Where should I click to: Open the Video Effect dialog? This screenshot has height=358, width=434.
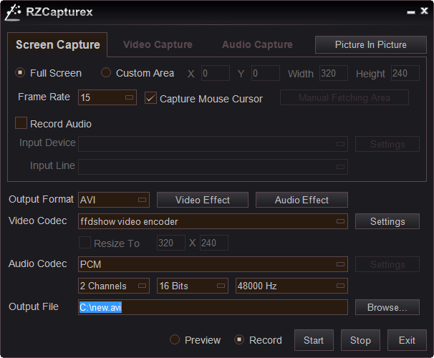[x=203, y=200]
